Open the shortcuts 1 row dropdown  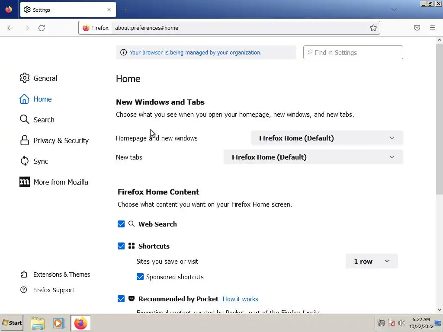(x=372, y=262)
